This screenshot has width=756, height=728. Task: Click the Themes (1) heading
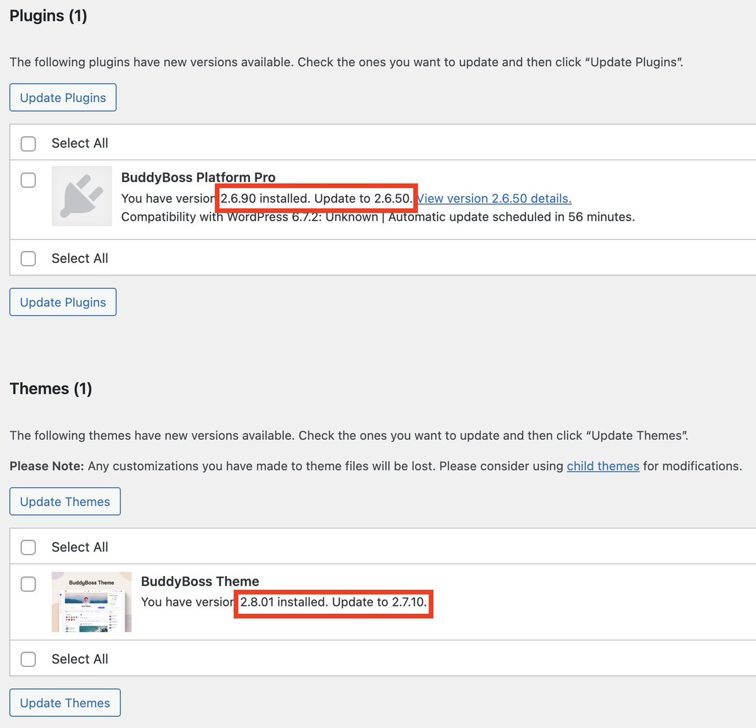pyautogui.click(x=51, y=388)
